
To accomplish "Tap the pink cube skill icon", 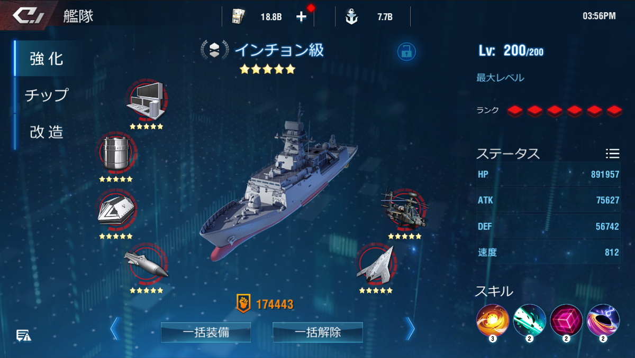I will tap(566, 321).
